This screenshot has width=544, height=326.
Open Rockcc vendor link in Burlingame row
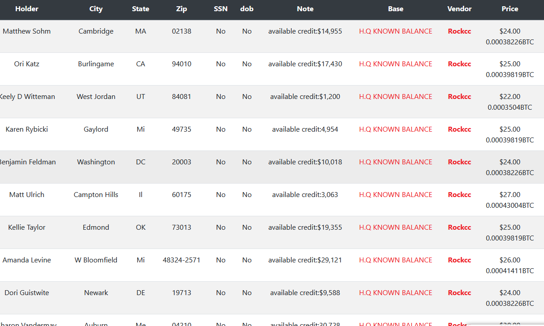pos(459,64)
